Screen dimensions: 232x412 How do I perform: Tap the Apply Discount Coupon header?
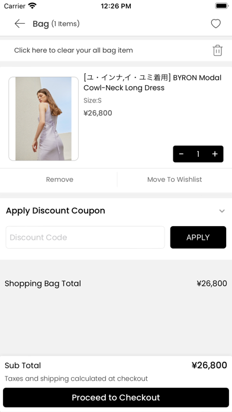tap(56, 211)
